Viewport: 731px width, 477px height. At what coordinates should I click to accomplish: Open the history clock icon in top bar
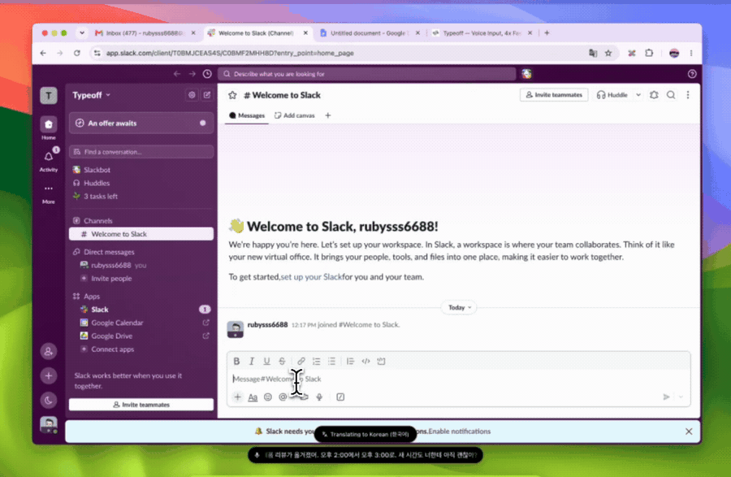click(x=207, y=74)
